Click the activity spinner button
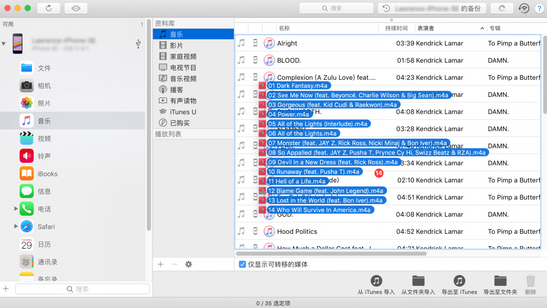The width and height of the screenshot is (547, 308). (502, 8)
